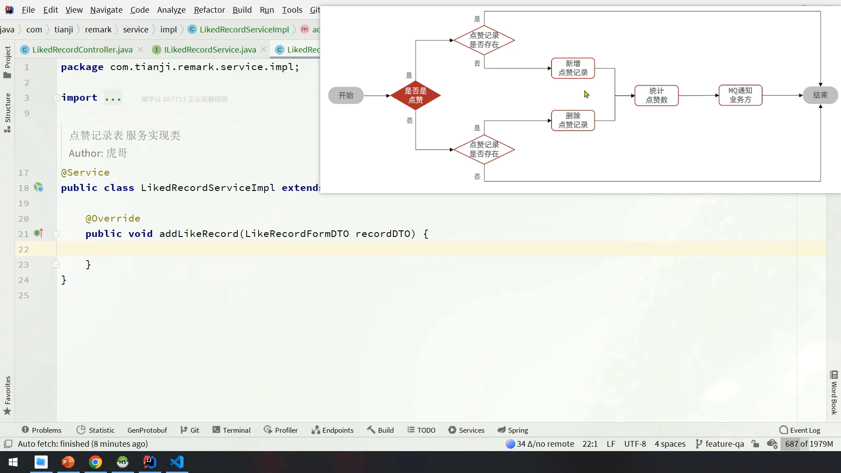
Task: Switch to the ILikedRecordService.java tab
Action: (x=209, y=49)
